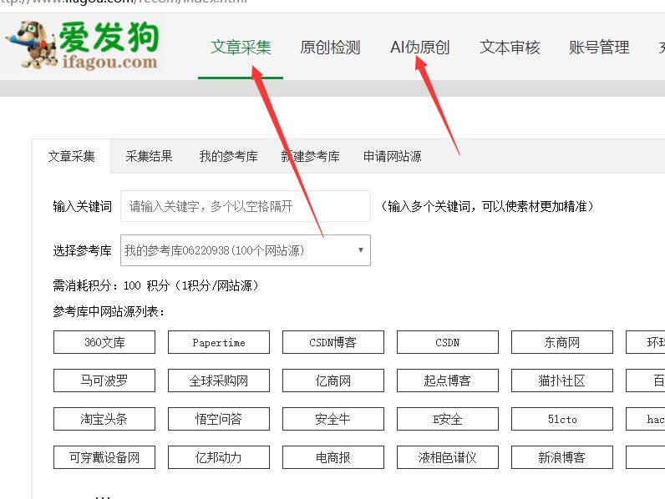Switch to the 采集结果 tab
Screen dimensions: 665x499
click(x=149, y=156)
